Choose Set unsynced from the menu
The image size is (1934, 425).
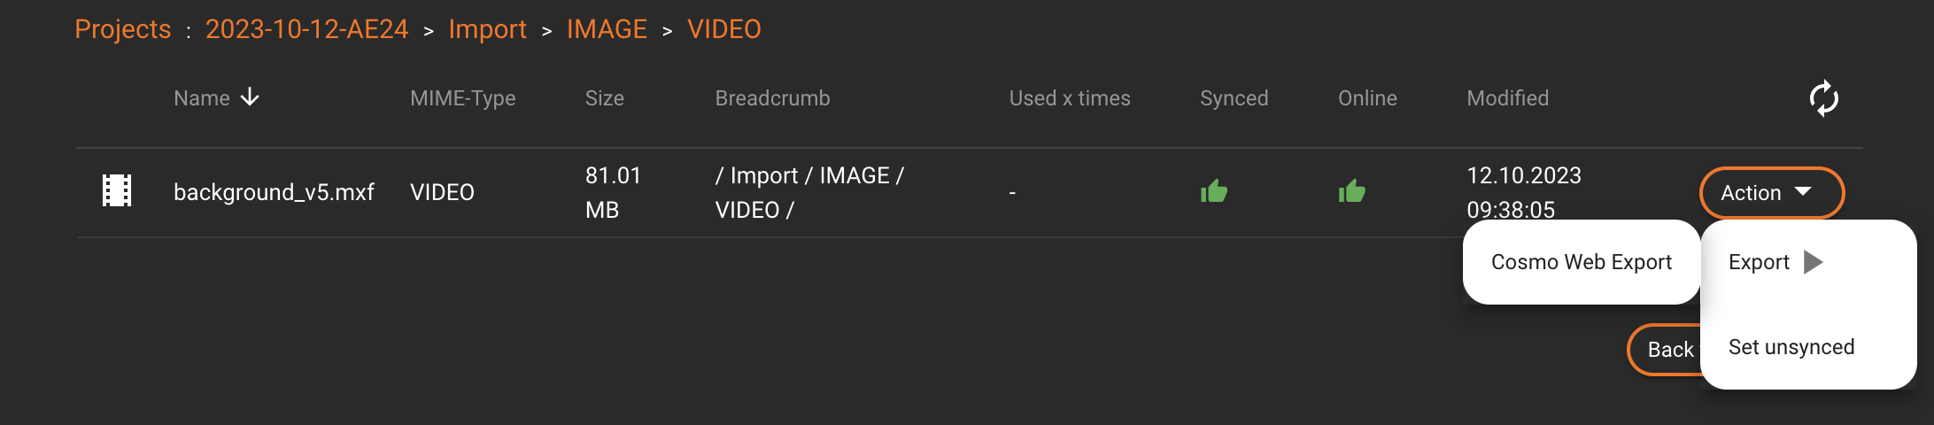[1791, 347]
